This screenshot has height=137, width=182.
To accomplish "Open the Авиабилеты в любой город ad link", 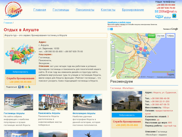I will (119, 22).
